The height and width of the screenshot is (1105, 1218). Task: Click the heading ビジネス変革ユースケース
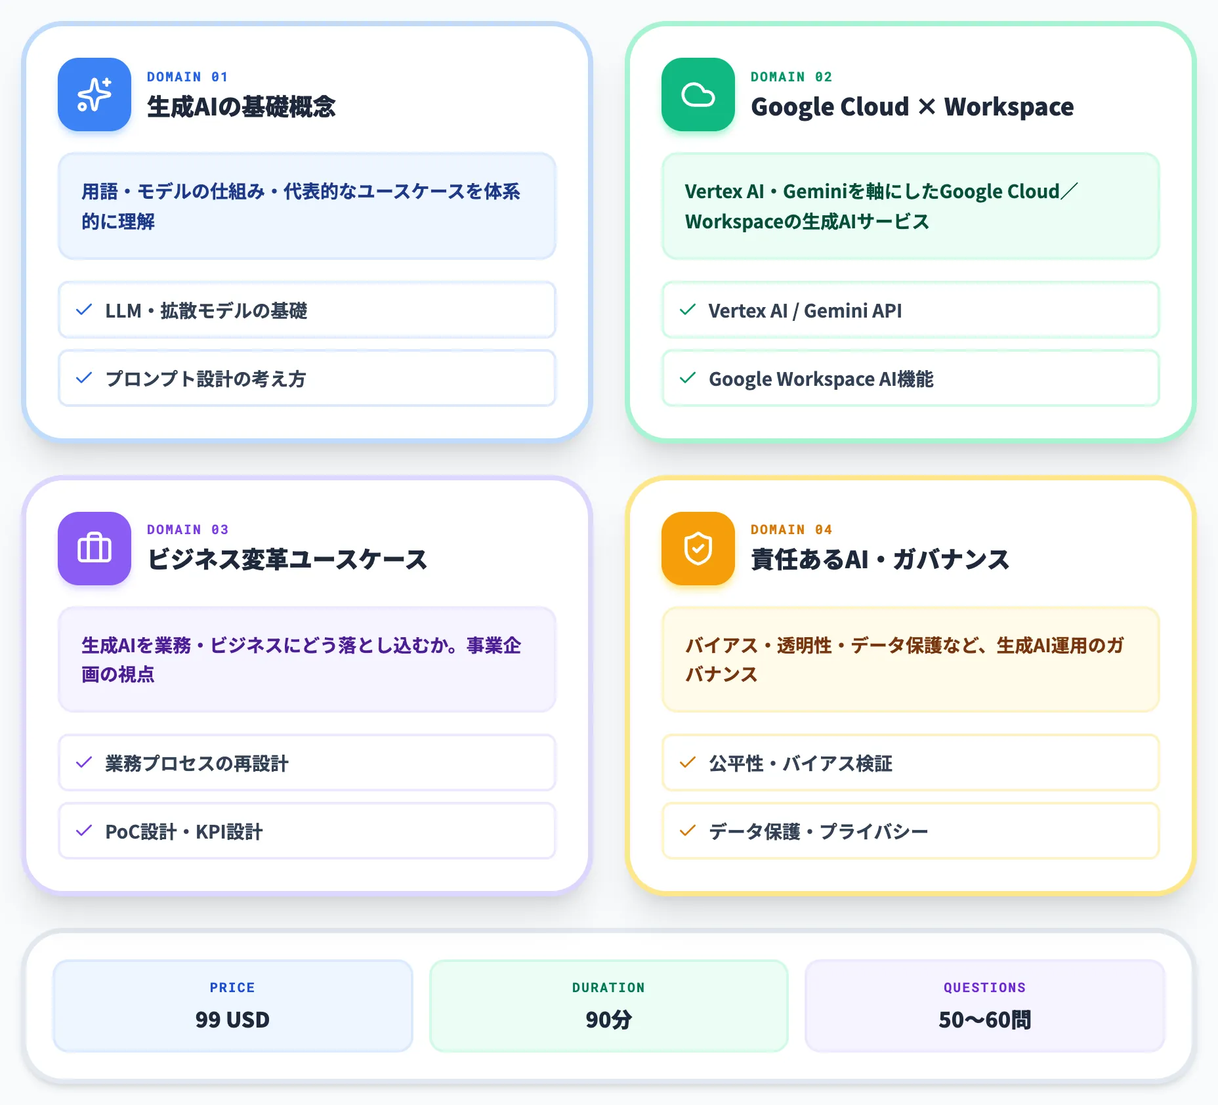click(287, 560)
